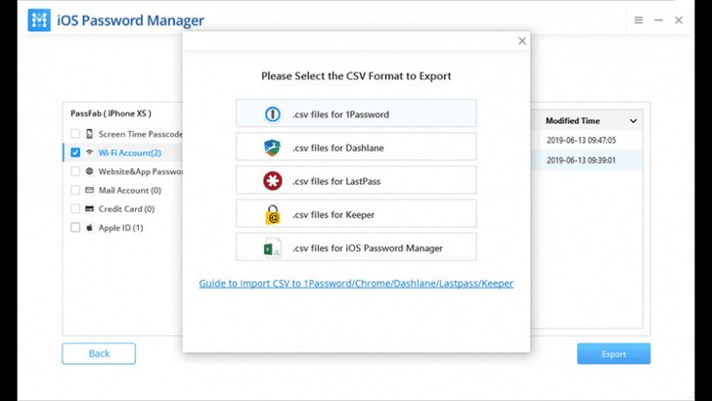Viewport: 712px width, 401px height.
Task: Enable the Credit Card checkbox
Action: coord(75,209)
